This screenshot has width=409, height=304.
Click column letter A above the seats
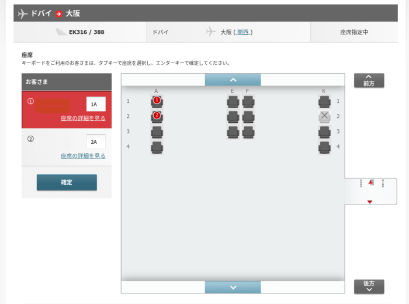coord(156,91)
